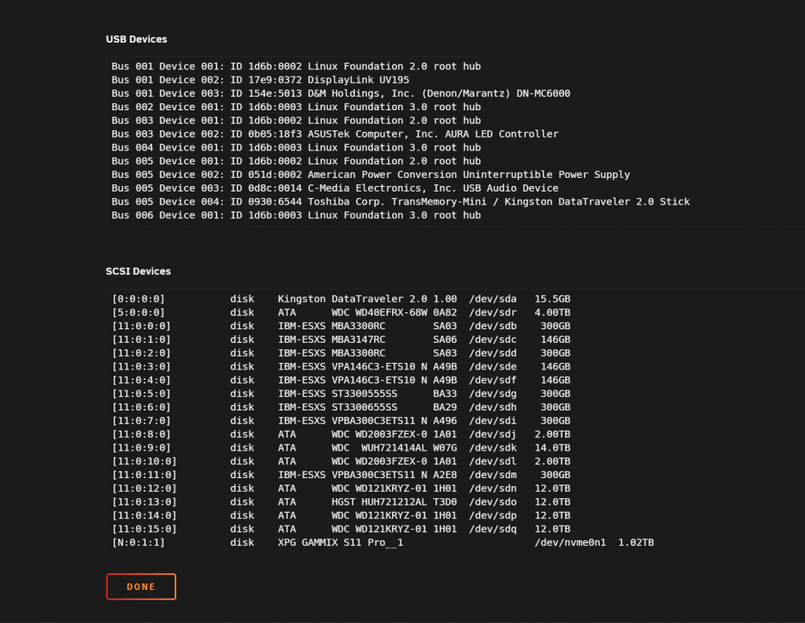805x623 pixels.
Task: Click the C-Media USB Audio Device line
Action: click(x=335, y=188)
